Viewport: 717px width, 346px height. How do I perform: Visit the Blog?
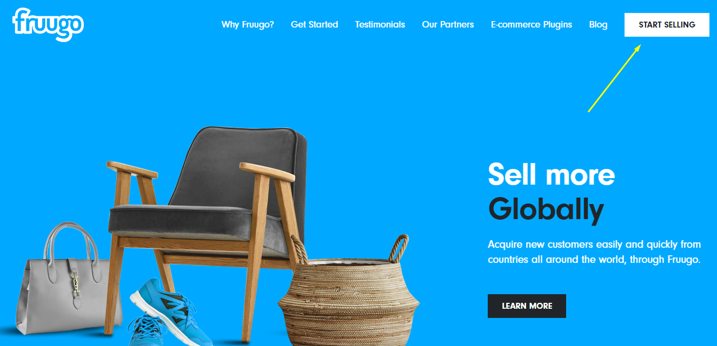(598, 24)
